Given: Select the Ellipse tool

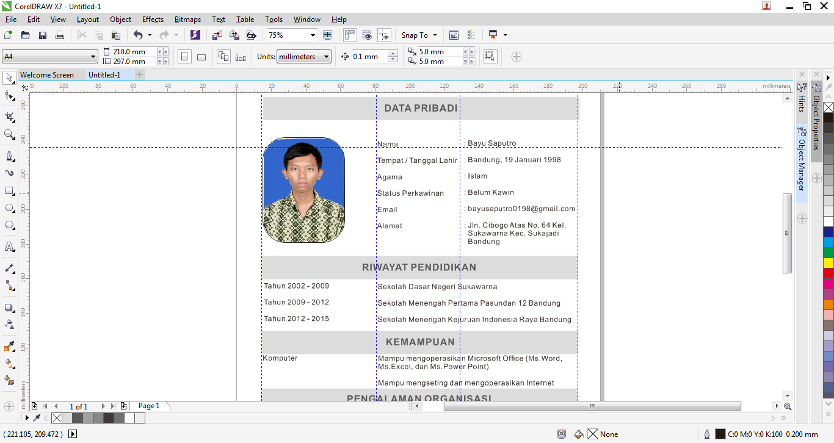Looking at the screenshot, I should [x=9, y=207].
